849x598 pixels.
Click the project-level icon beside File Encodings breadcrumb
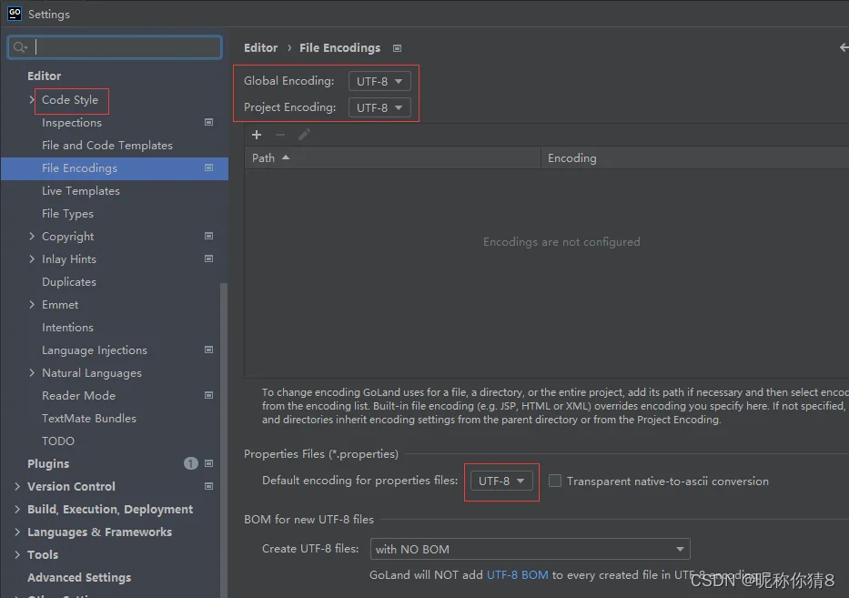(x=397, y=48)
